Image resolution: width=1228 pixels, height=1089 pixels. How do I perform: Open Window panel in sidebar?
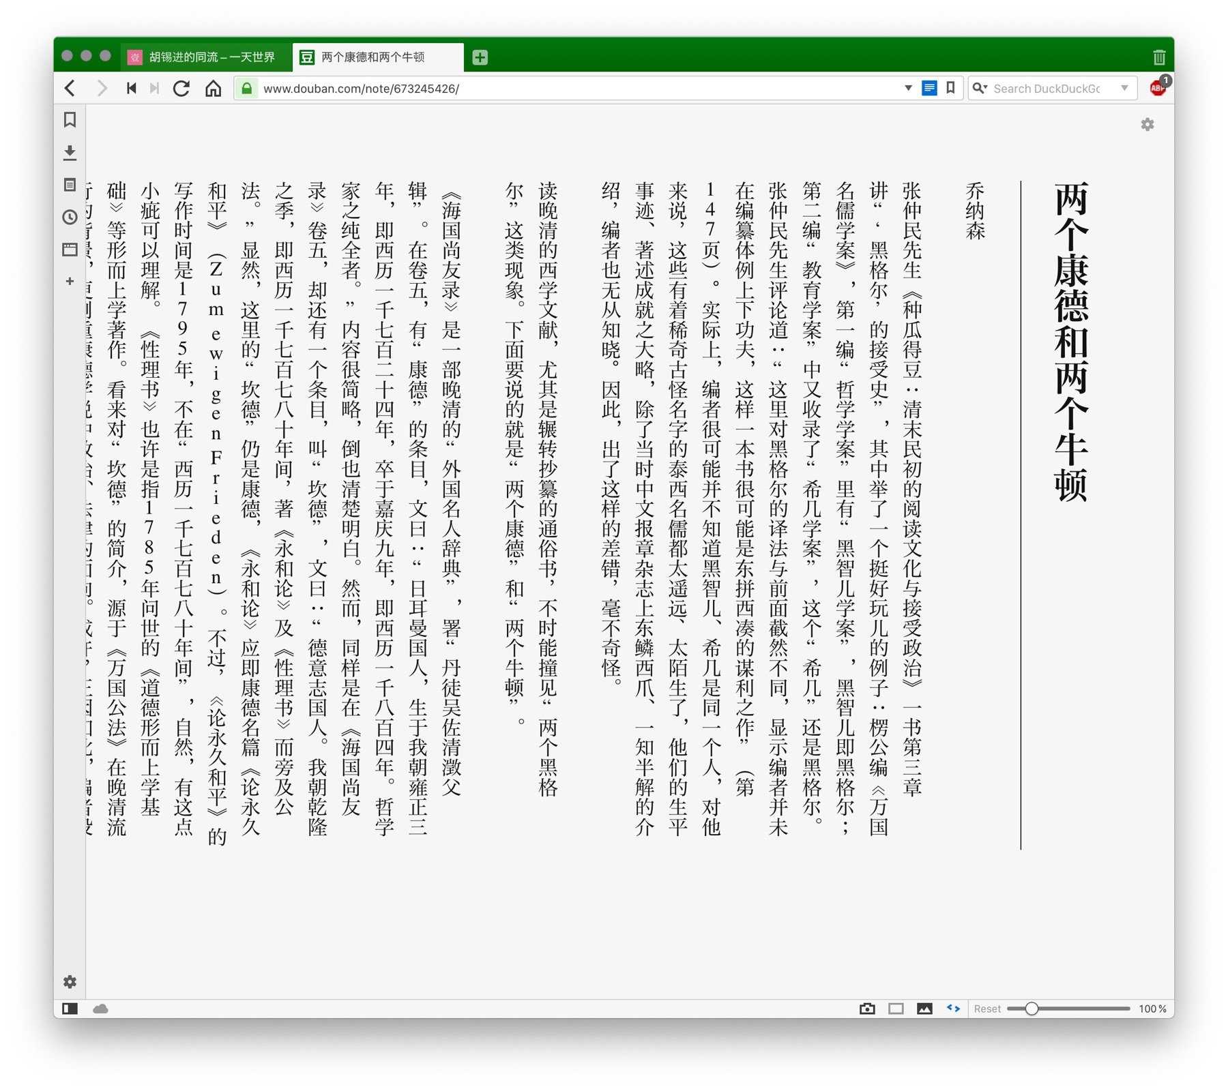70,250
